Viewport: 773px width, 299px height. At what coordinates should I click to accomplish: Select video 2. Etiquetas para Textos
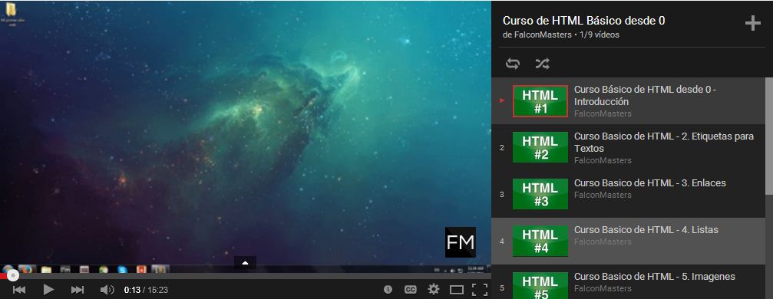pos(663,142)
